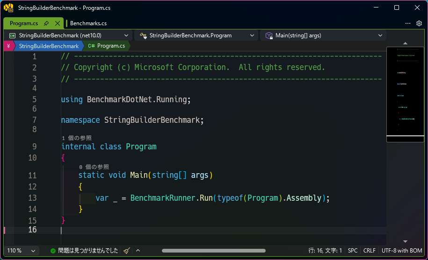This screenshot has height=260, width=428.
Task: Click line number 9 in the gutter
Action: pyautogui.click(x=35, y=147)
